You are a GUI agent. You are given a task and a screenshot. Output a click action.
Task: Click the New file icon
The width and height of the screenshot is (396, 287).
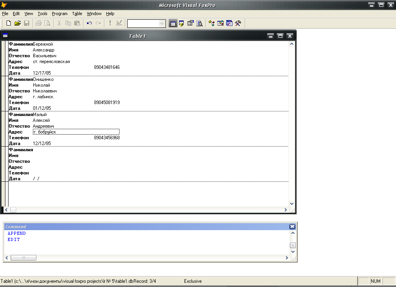9,23
